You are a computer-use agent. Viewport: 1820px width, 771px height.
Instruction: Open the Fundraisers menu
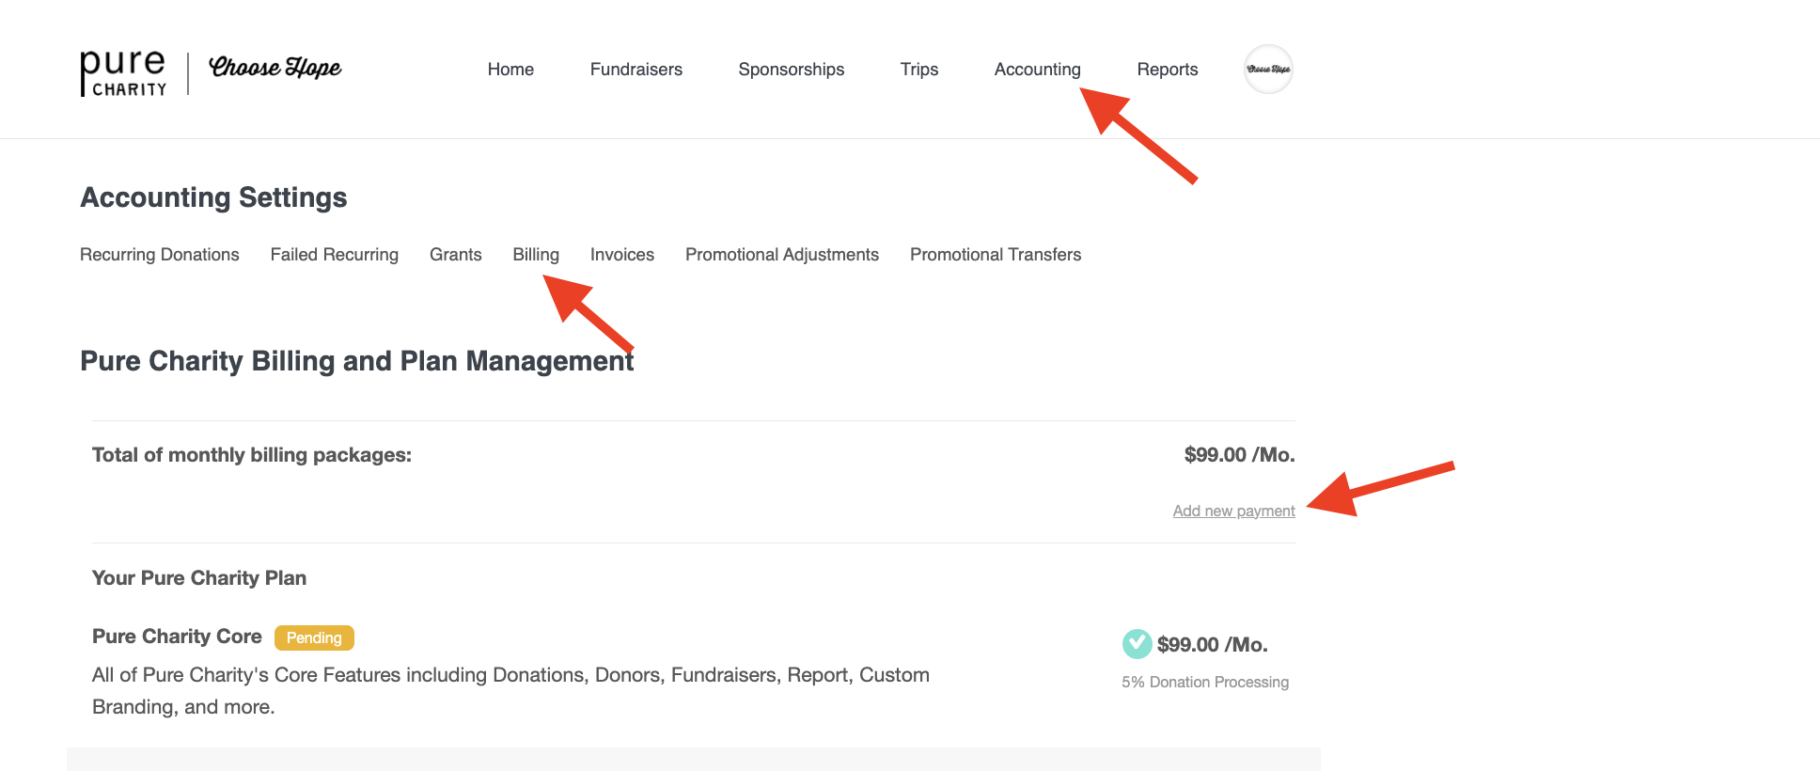coord(635,70)
